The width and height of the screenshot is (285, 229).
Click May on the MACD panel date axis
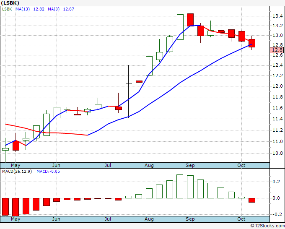[x=16, y=219]
